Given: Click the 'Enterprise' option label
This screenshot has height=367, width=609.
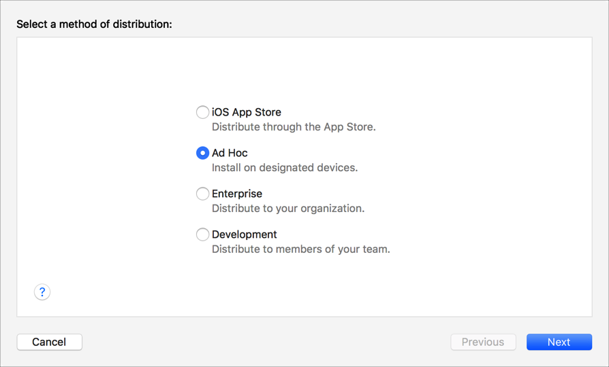Looking at the screenshot, I should (x=237, y=194).
